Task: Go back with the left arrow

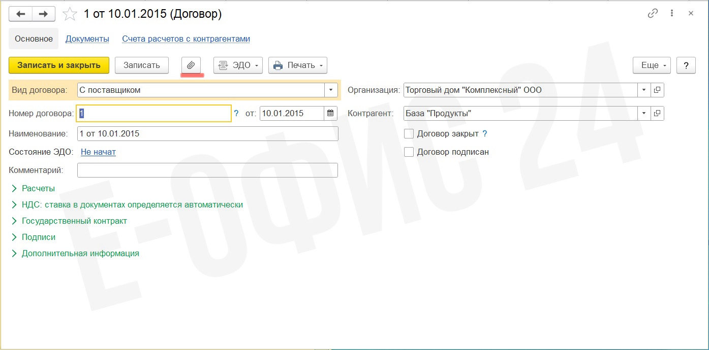Action: pyautogui.click(x=21, y=14)
